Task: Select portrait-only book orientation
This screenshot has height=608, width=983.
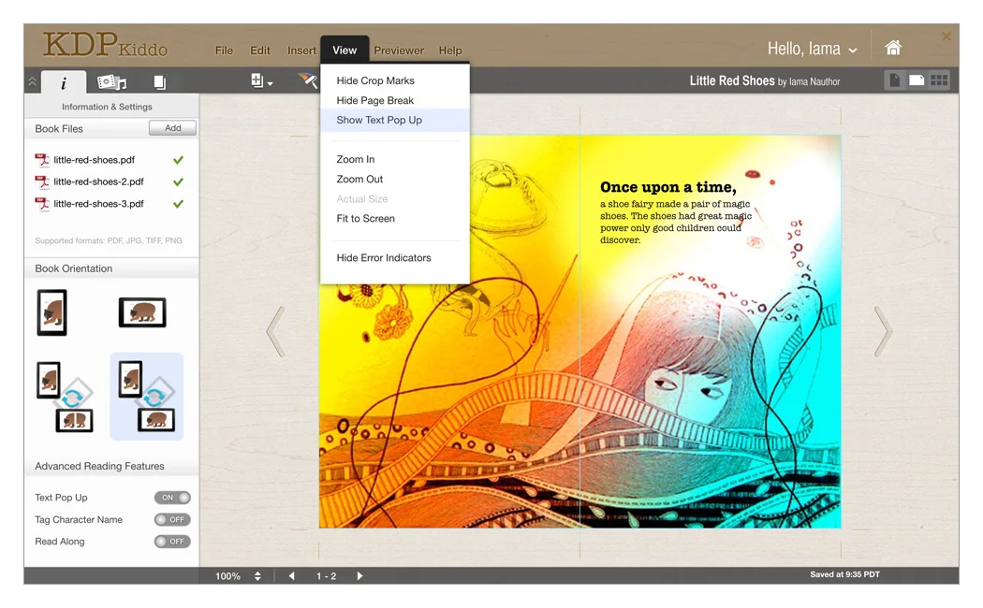Action: click(52, 311)
